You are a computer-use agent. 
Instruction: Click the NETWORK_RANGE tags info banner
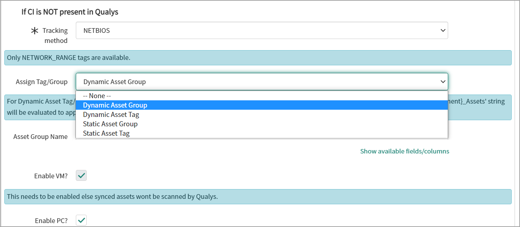(x=257, y=58)
